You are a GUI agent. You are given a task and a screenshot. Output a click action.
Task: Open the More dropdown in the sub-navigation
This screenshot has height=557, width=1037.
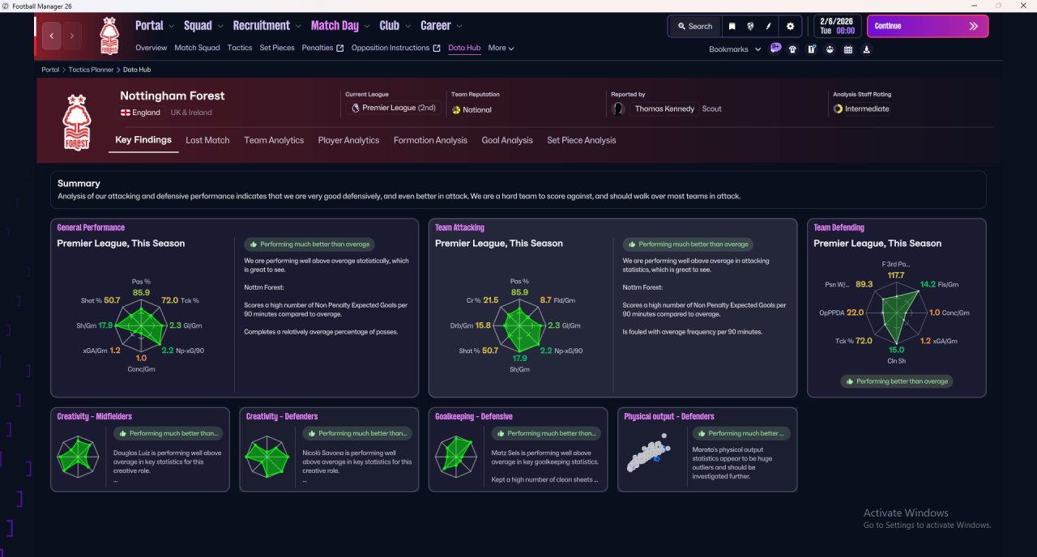click(501, 48)
